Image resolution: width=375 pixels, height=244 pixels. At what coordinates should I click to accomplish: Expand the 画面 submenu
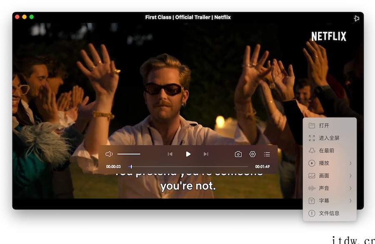(329, 175)
